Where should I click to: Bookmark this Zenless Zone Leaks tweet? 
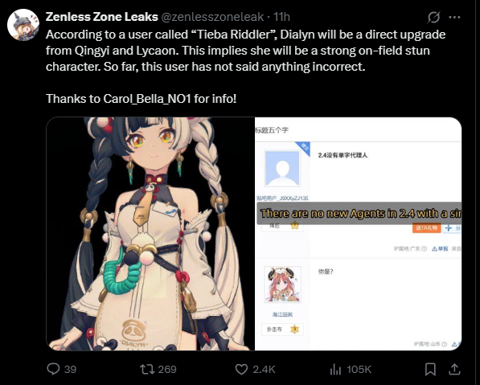(x=430, y=370)
